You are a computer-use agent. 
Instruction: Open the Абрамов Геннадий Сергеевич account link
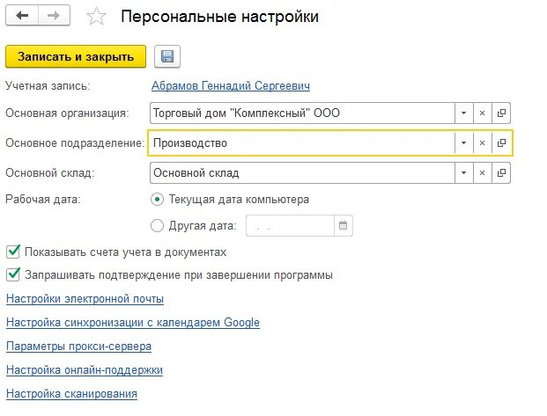(231, 85)
